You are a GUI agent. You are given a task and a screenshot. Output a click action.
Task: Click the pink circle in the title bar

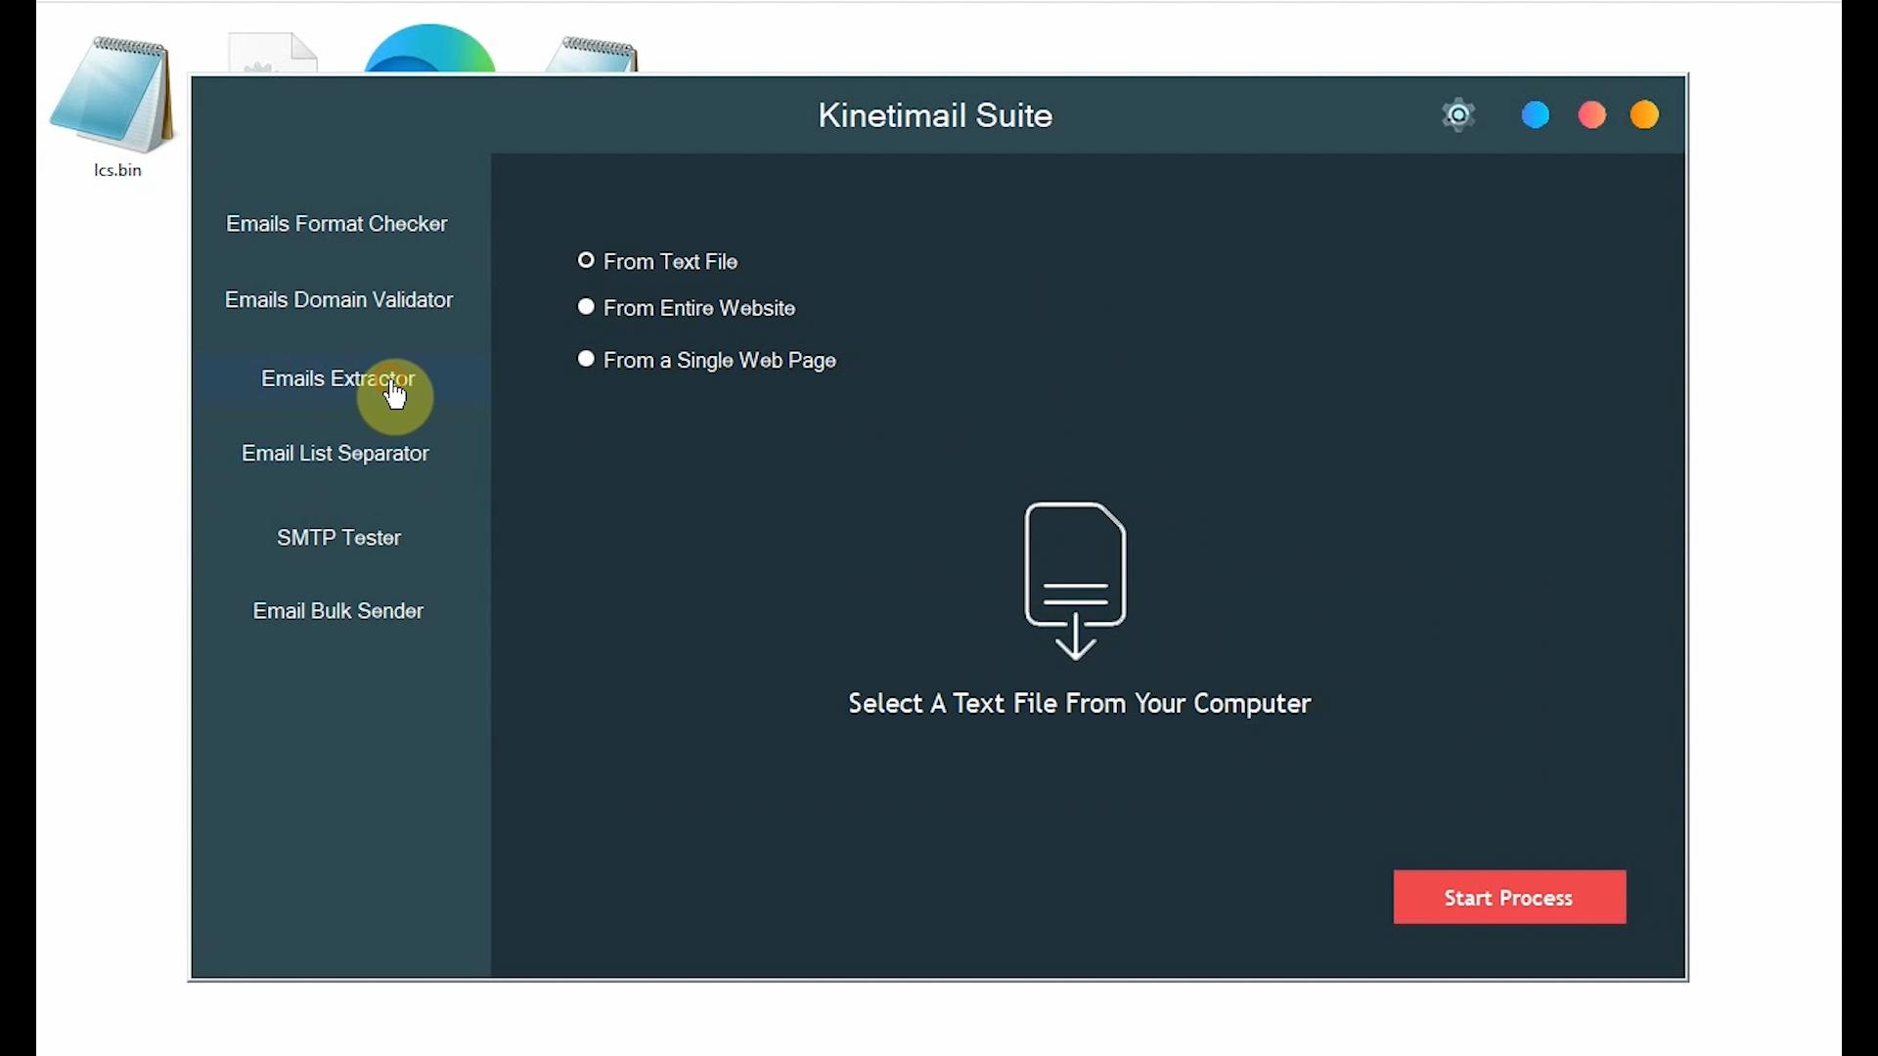[x=1590, y=113]
